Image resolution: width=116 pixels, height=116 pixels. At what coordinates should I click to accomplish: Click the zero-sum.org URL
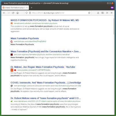click(42, 55)
